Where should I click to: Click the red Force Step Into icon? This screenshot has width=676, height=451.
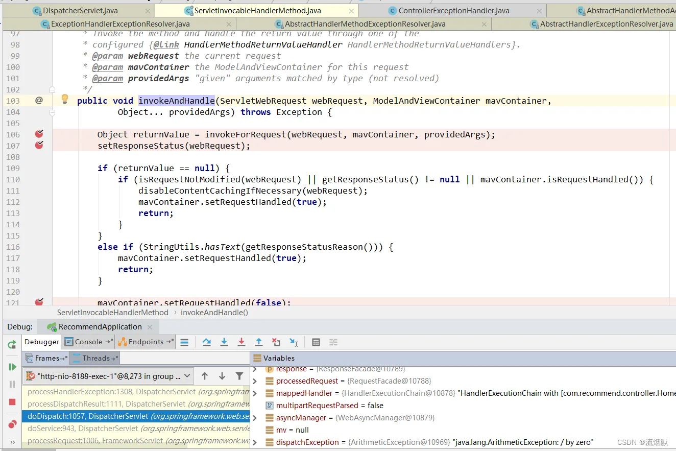coord(242,342)
